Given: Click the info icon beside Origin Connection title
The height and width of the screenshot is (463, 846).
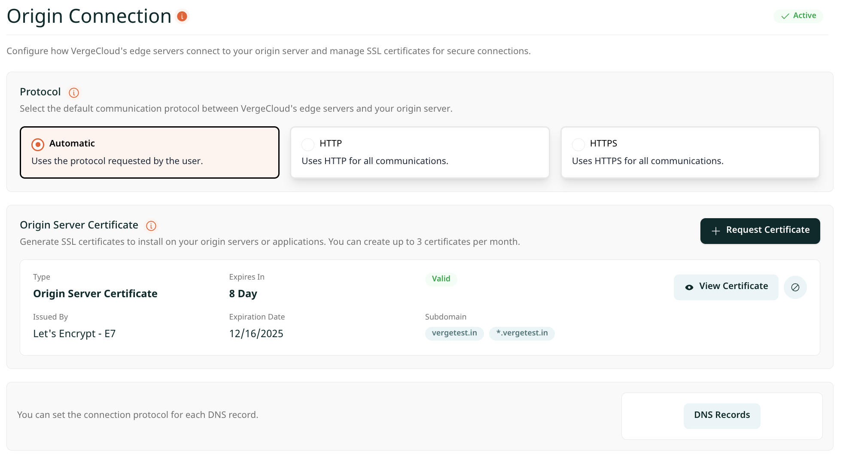Looking at the screenshot, I should point(182,16).
